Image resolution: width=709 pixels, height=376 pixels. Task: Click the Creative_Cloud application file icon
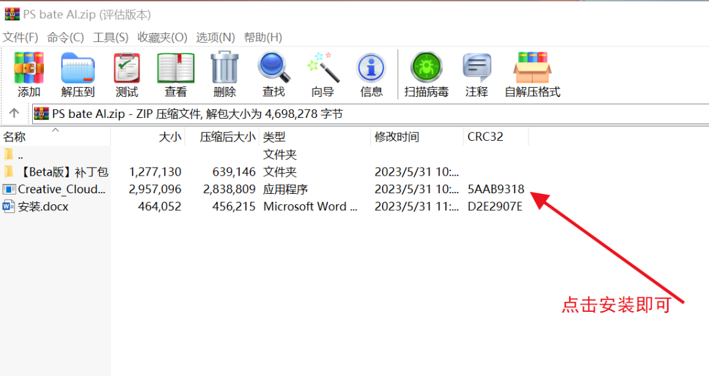point(9,189)
